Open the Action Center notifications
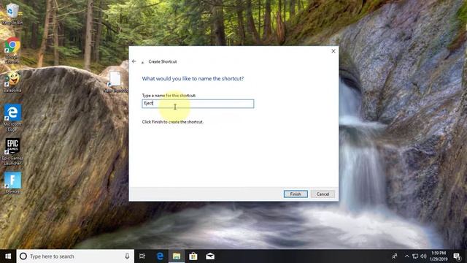This screenshot has height=263, width=467. (x=458, y=256)
